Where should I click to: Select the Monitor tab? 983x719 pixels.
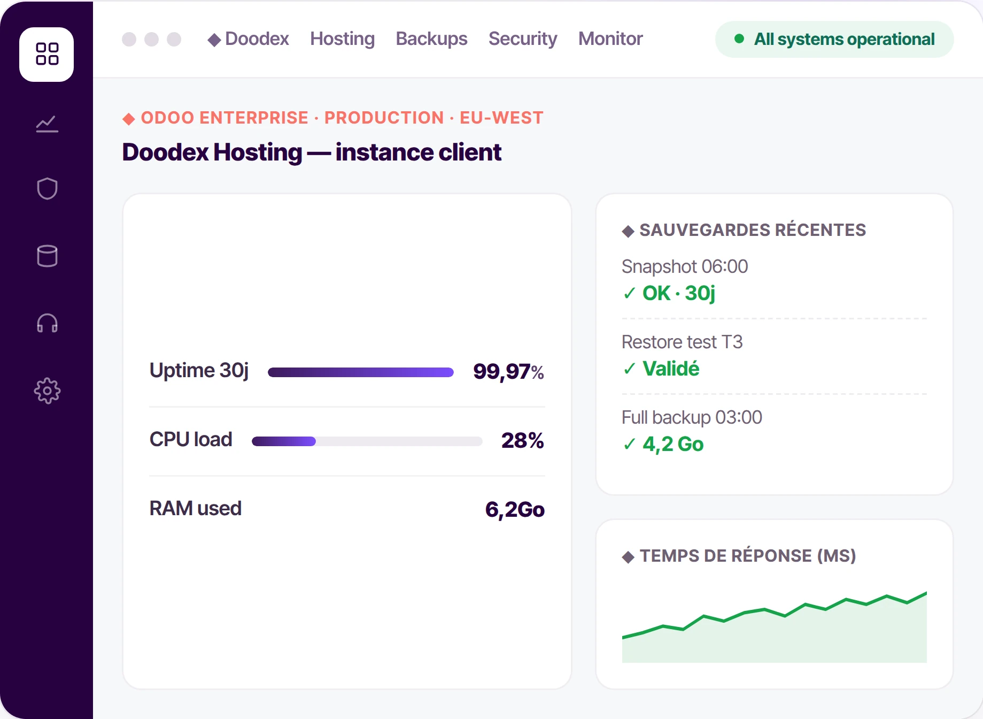click(610, 39)
